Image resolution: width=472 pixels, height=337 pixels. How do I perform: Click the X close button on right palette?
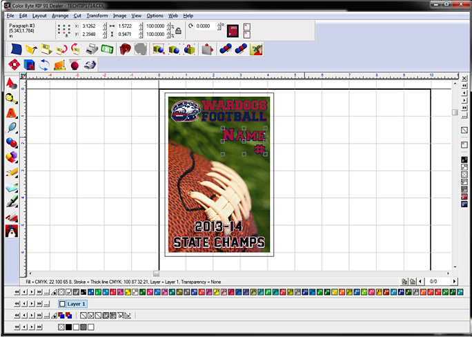464,78
